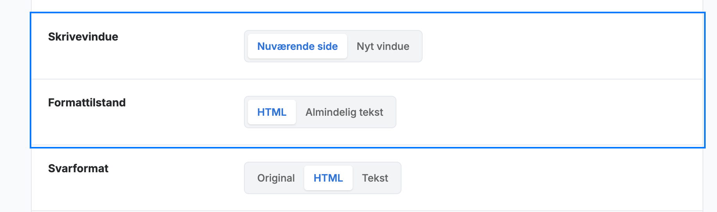Click empty area of the Skrivevindue row
The image size is (717, 212).
point(559,46)
